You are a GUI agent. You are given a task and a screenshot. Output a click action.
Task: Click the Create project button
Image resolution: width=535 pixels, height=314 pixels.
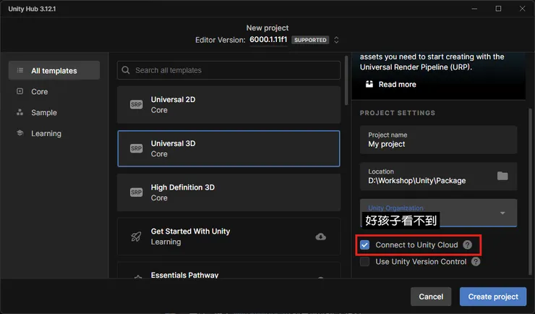point(493,297)
